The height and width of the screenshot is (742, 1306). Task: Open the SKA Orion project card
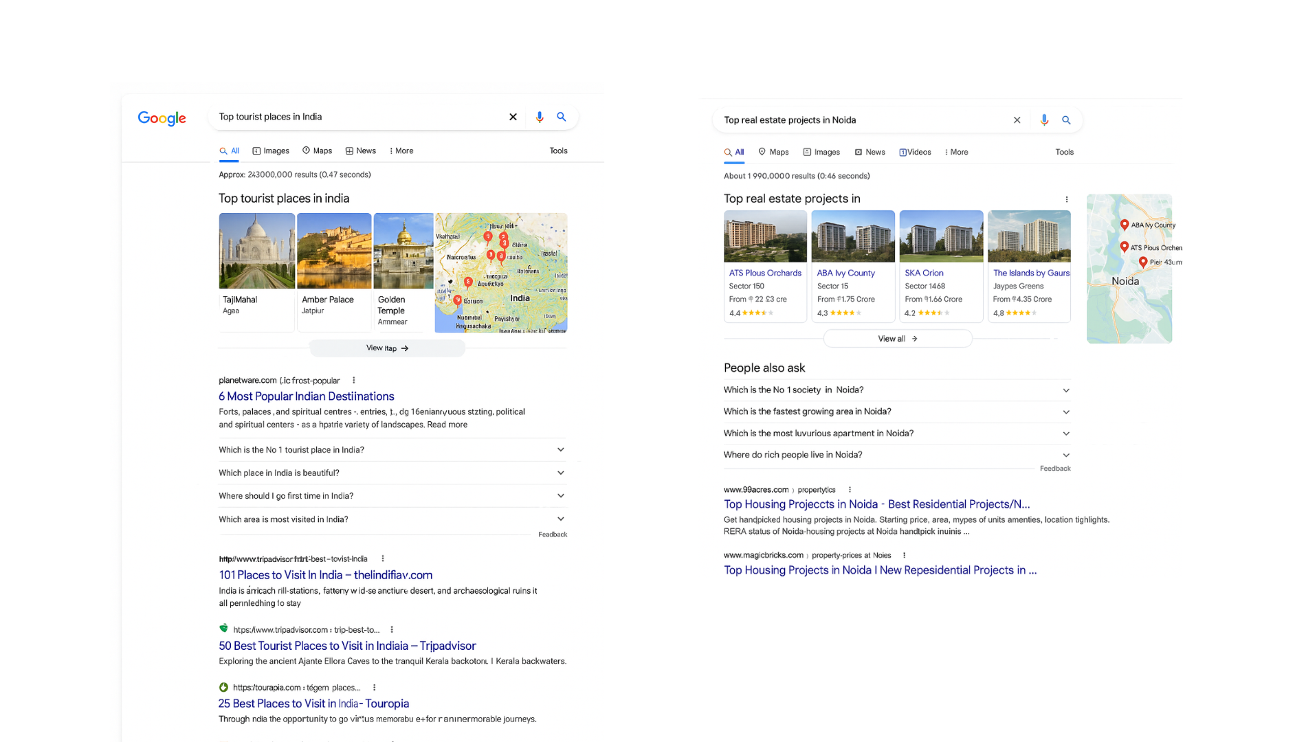coord(941,266)
